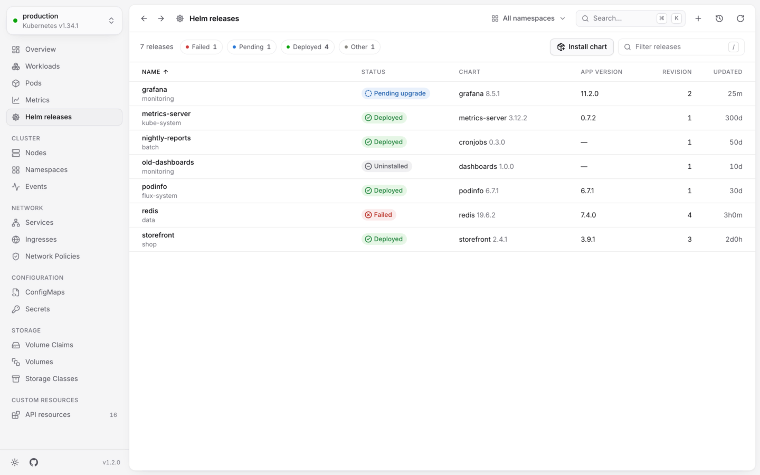Image resolution: width=760 pixels, height=475 pixels.
Task: Open the All namespaces dropdown
Action: [528, 18]
